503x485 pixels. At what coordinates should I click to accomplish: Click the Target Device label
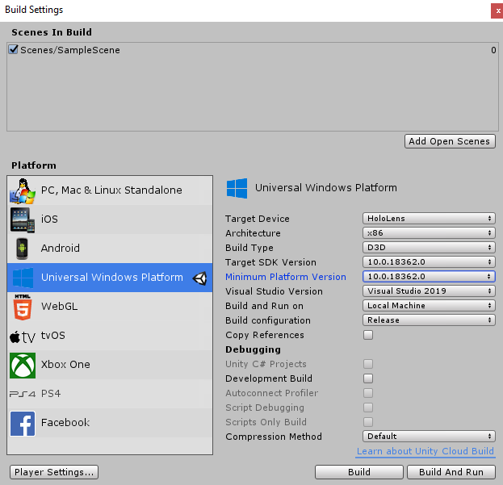pos(258,219)
